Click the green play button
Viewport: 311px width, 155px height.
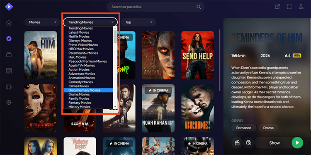[x=297, y=143]
